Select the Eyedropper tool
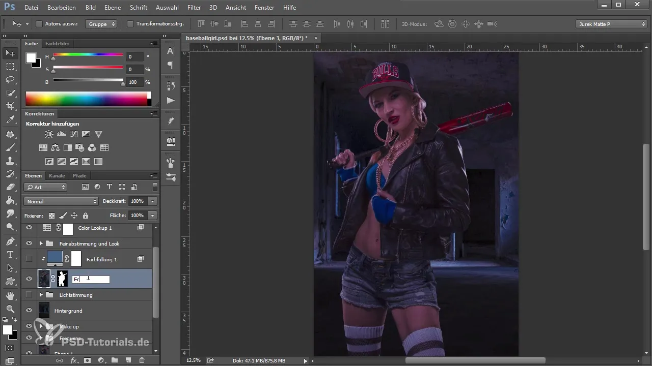Image resolution: width=652 pixels, height=366 pixels. (x=10, y=120)
